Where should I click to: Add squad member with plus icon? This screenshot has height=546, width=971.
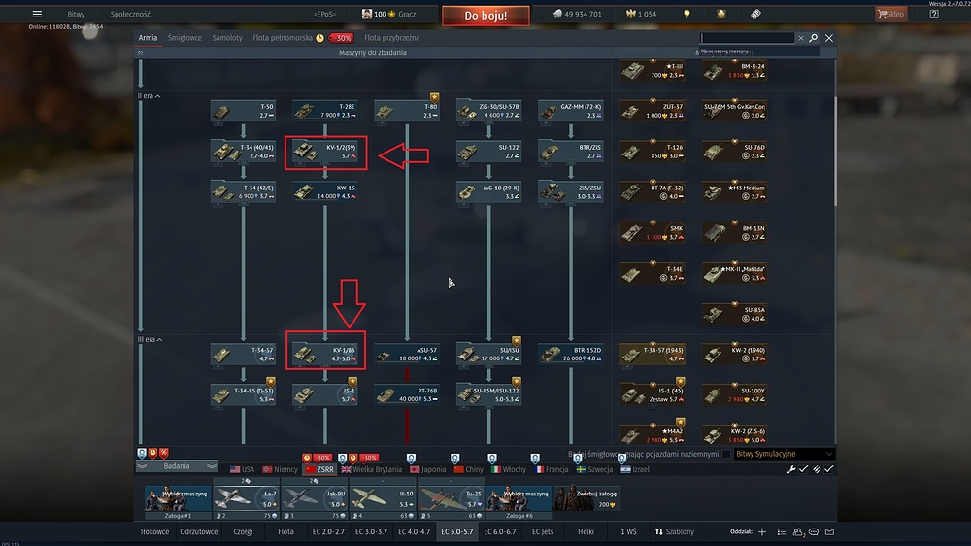761,531
